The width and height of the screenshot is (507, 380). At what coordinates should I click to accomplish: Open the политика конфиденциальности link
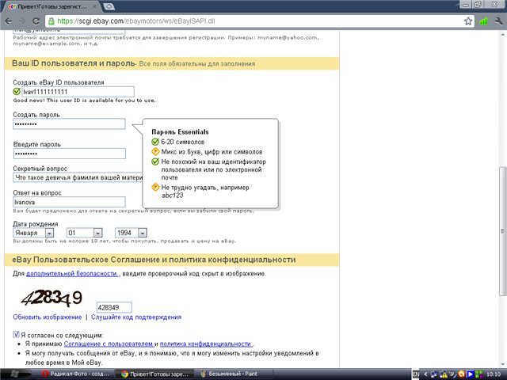tap(206, 344)
